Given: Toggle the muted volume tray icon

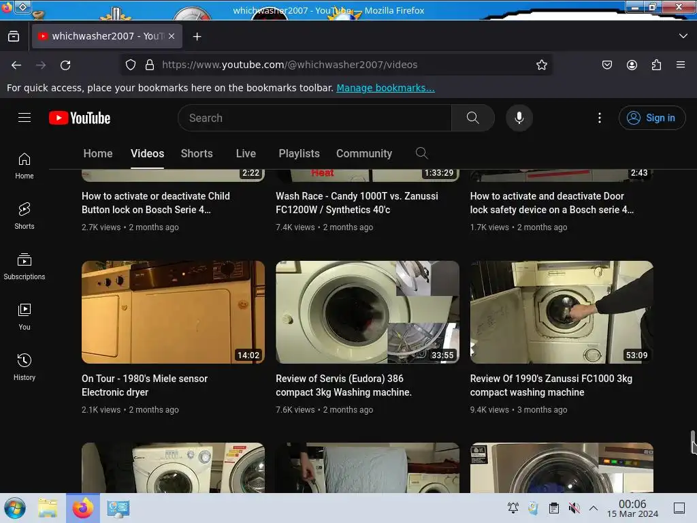Looking at the screenshot, I should tap(574, 508).
